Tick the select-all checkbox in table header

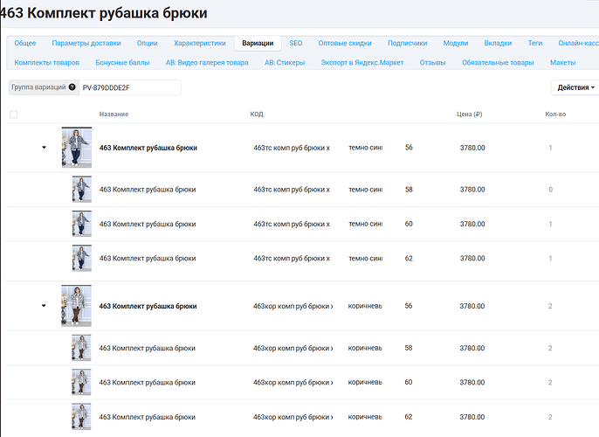click(x=13, y=114)
